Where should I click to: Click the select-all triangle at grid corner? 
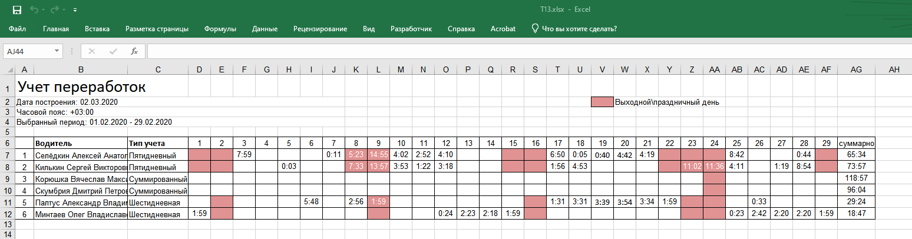coord(8,70)
